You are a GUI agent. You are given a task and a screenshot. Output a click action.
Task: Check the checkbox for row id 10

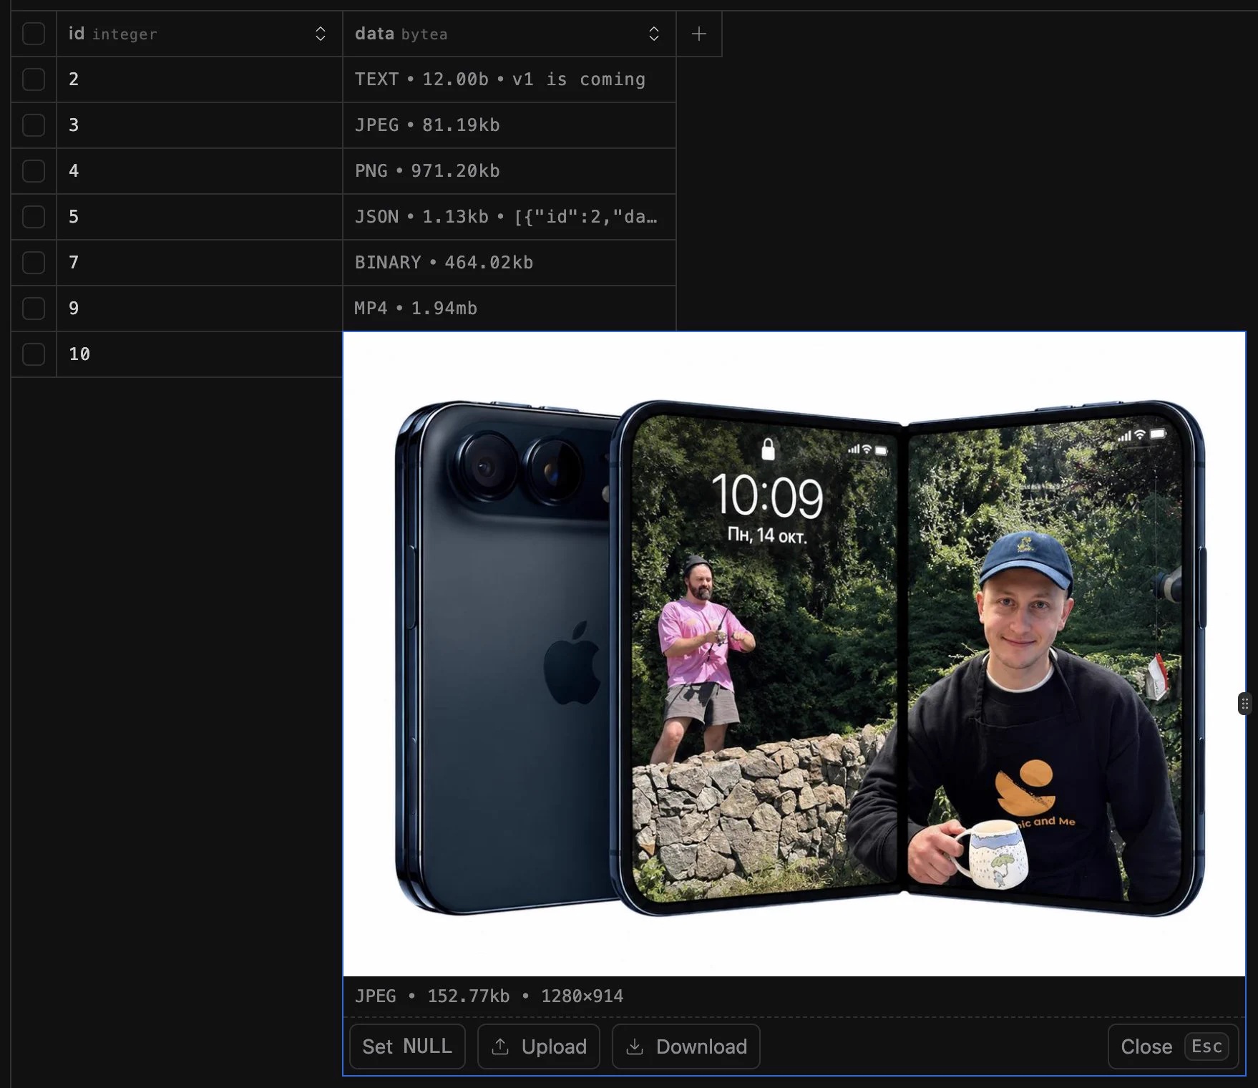pos(34,354)
